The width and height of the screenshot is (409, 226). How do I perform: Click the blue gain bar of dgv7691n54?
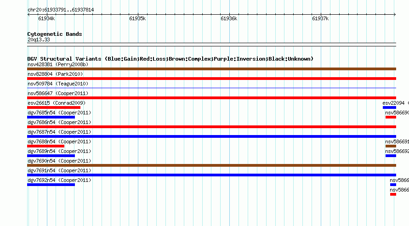[211, 175]
